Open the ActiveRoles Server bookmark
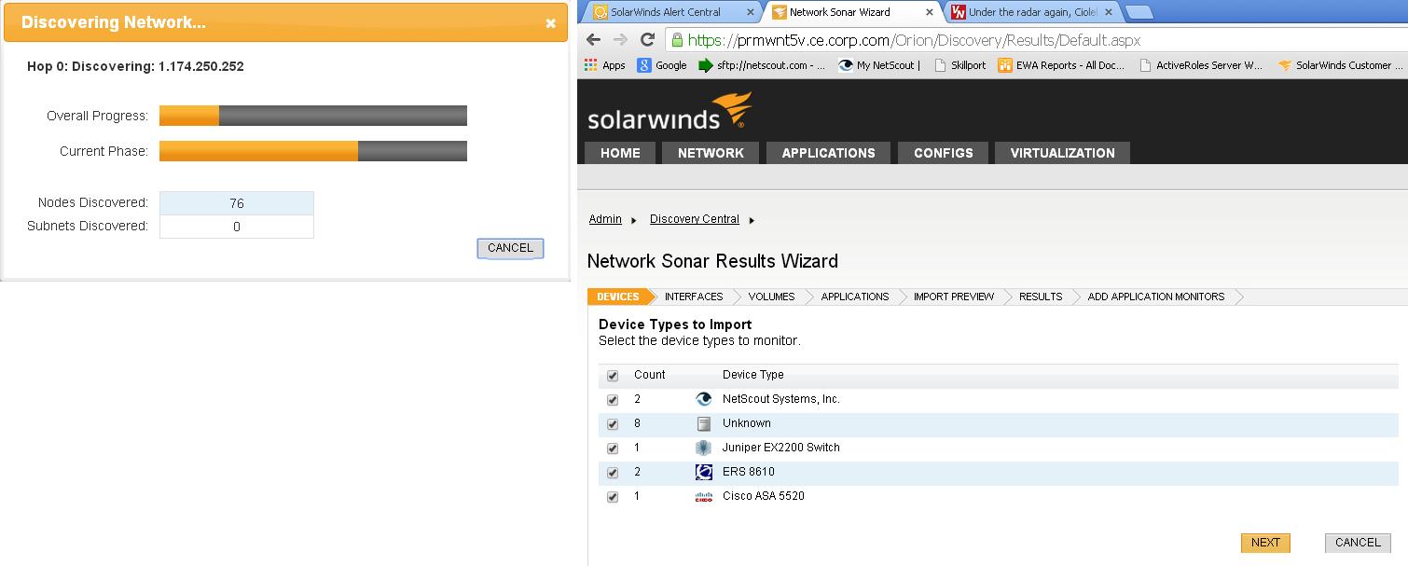Screen dimensions: 1408x566 [1200, 65]
